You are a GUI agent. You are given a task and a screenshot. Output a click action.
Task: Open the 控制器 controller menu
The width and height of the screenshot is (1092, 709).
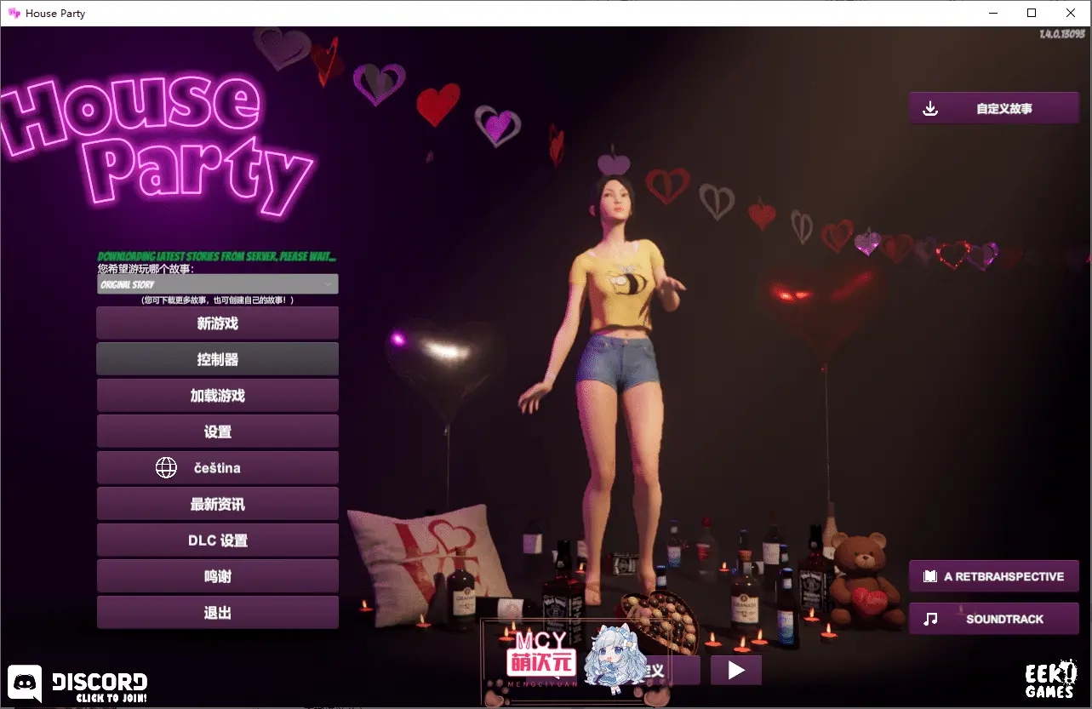(218, 359)
